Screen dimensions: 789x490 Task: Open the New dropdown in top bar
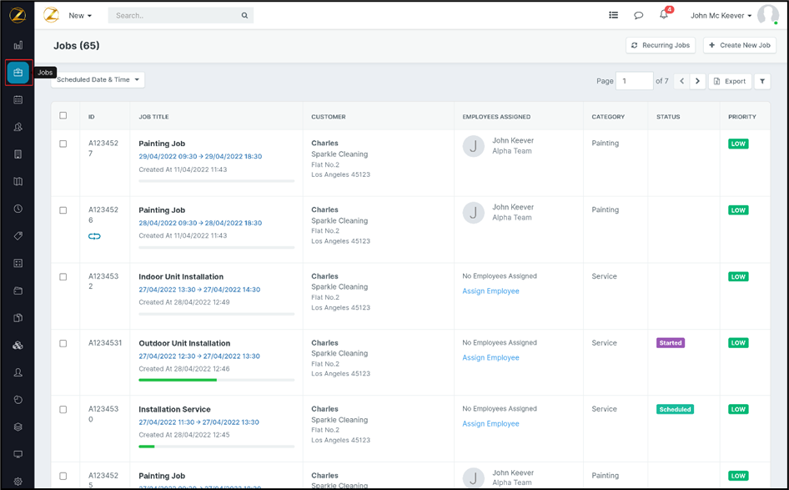coord(80,16)
